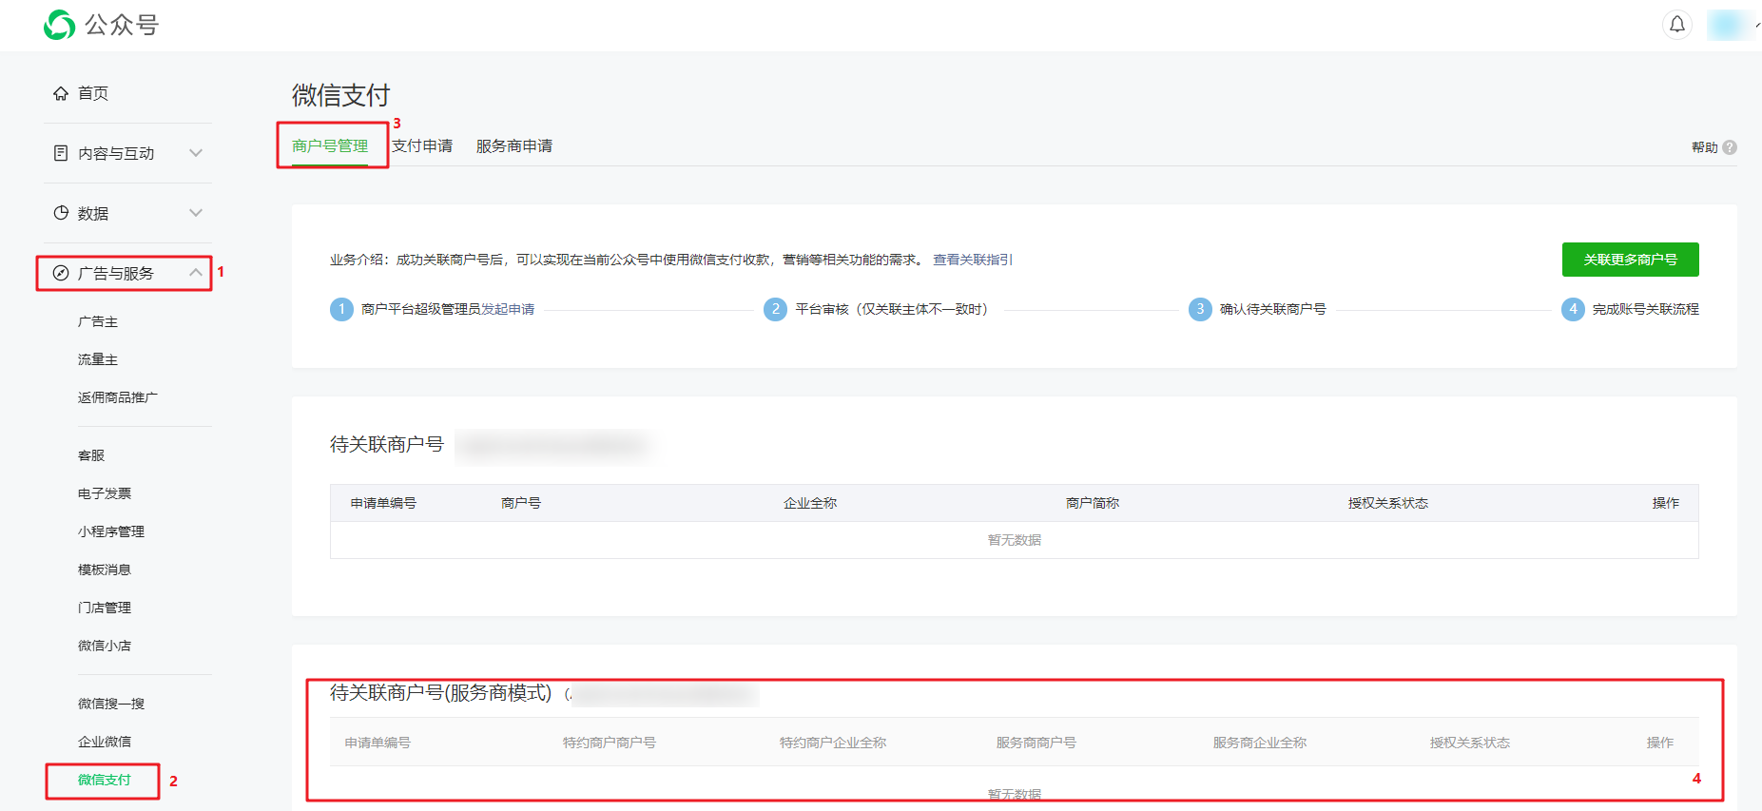This screenshot has height=811, width=1762.
Task: Click 授权关系状态 header in first table
Action: [1388, 503]
